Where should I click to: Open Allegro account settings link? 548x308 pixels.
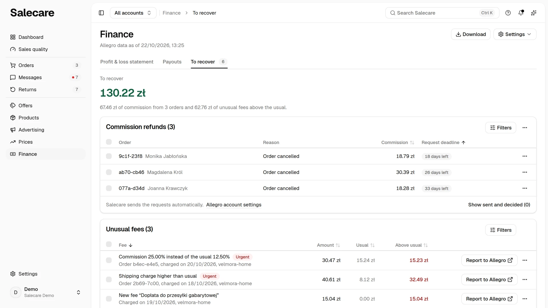pos(234,205)
